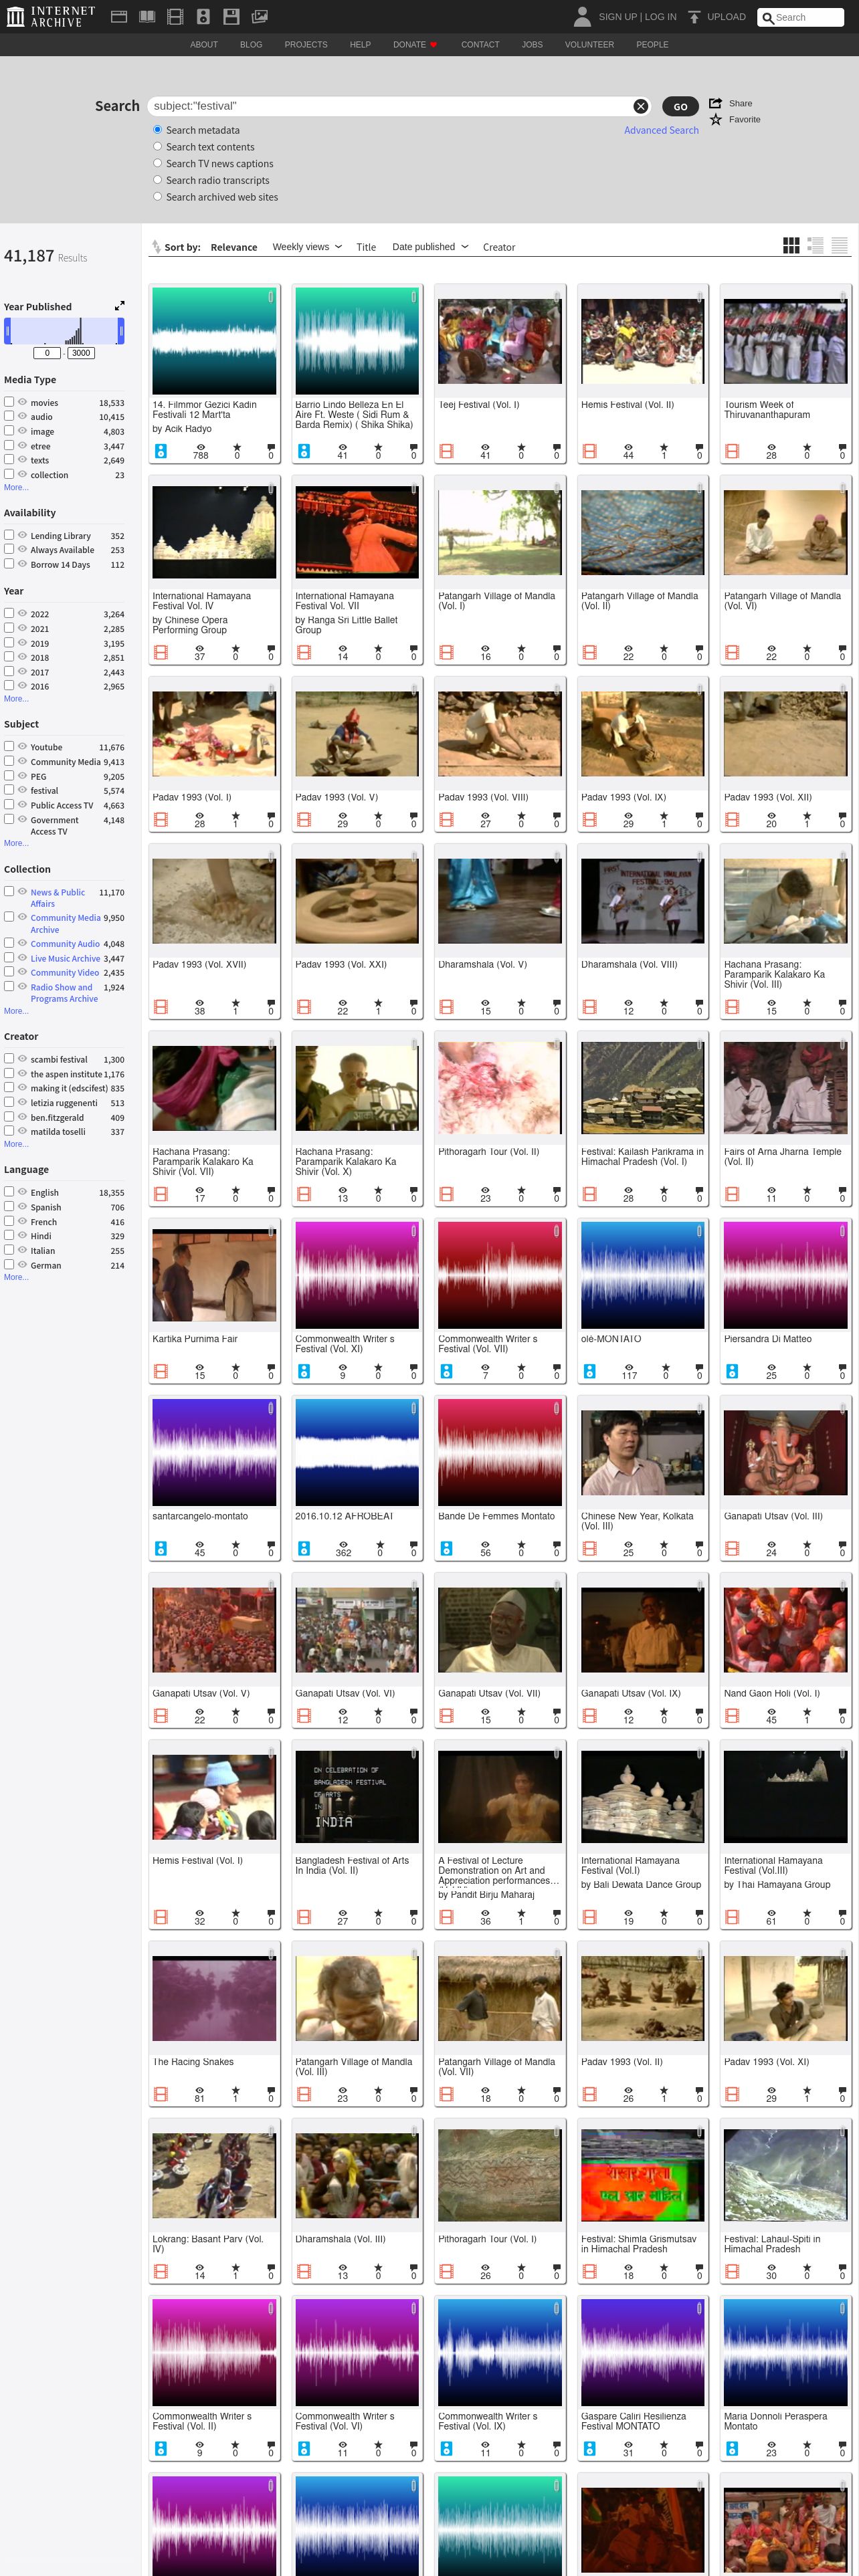Expand More subjects list
This screenshot has width=859, height=2576.
tap(16, 843)
